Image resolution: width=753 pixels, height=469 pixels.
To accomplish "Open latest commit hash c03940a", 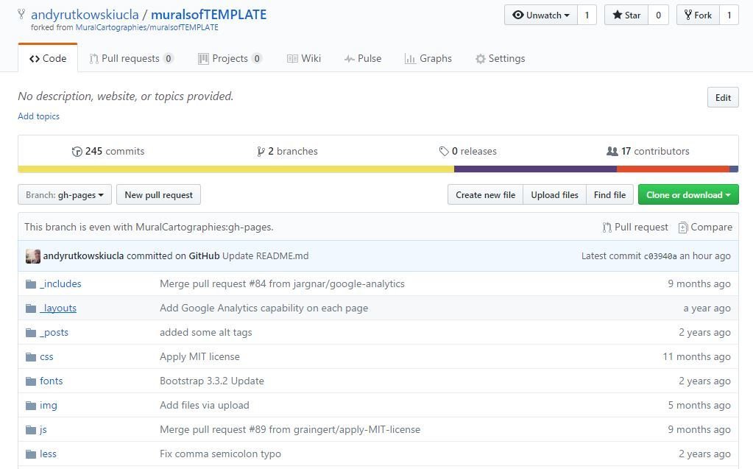I will click(x=660, y=256).
